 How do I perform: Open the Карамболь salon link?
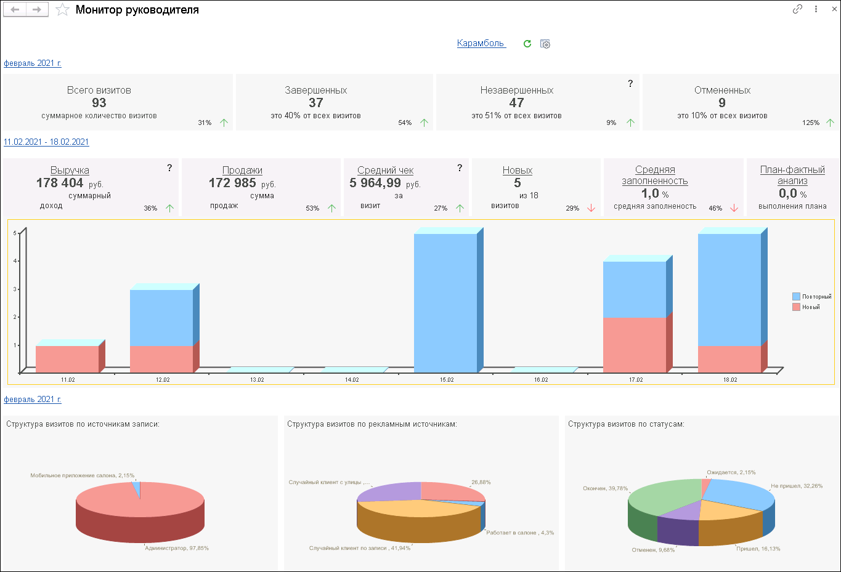point(481,43)
